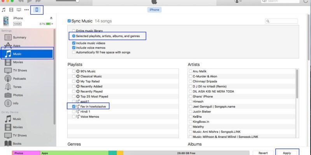Open the account user icon dropdown
The width and height of the screenshot is (311, 155).
click(238, 1)
